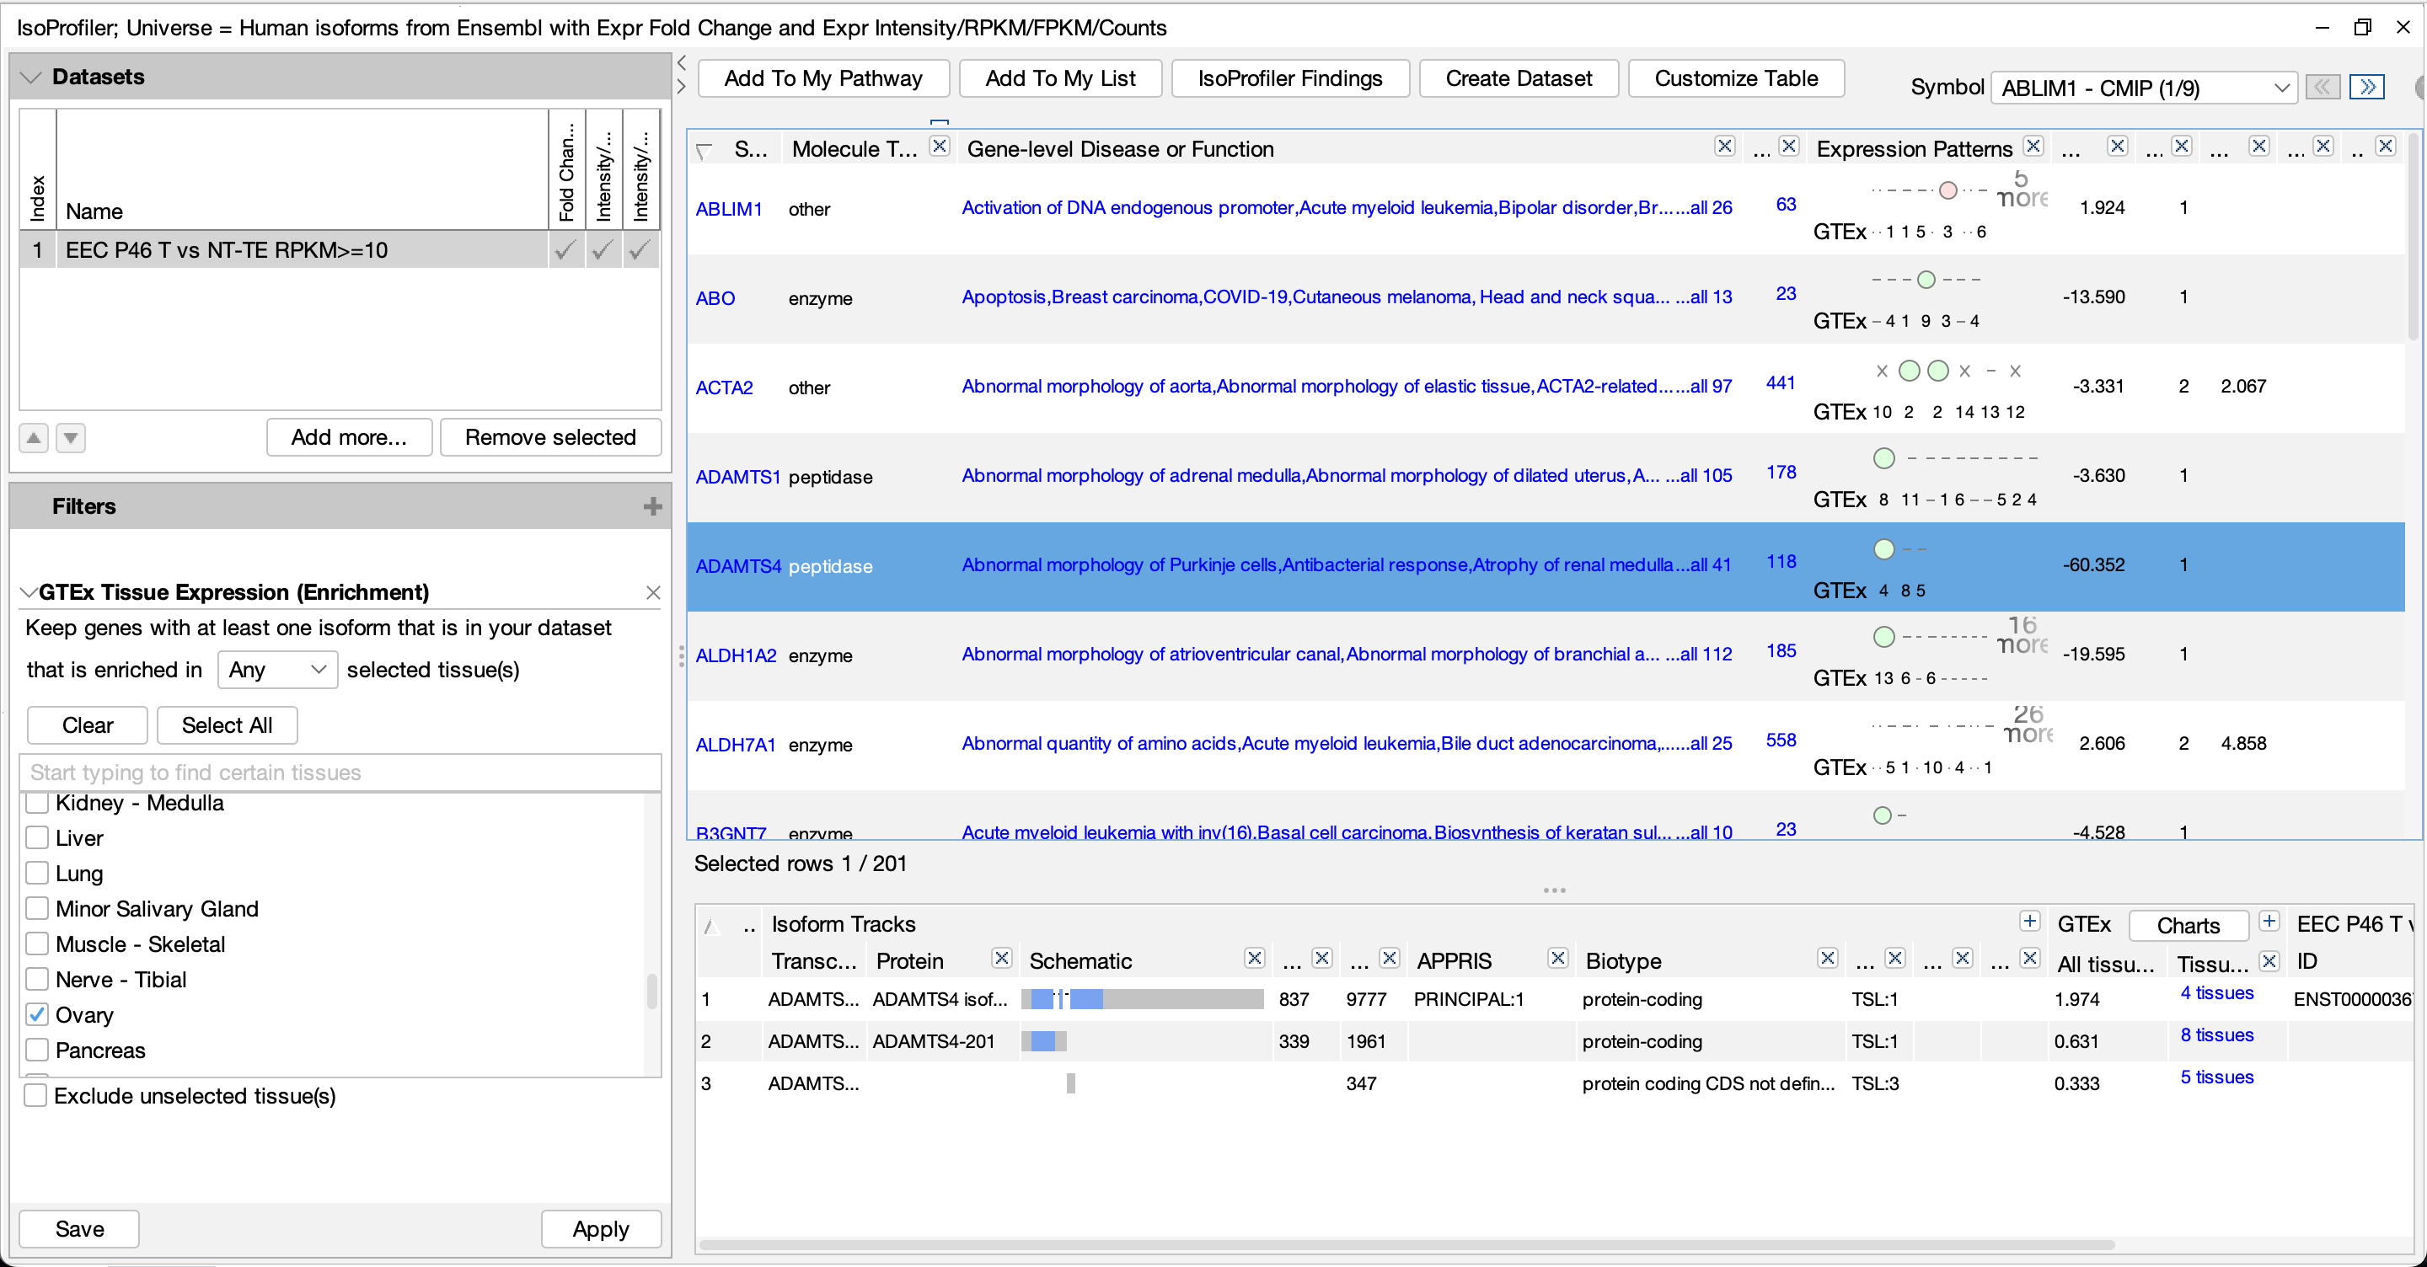
Task: Enable Exclude unselected tissue(s) option
Action: coord(35,1095)
